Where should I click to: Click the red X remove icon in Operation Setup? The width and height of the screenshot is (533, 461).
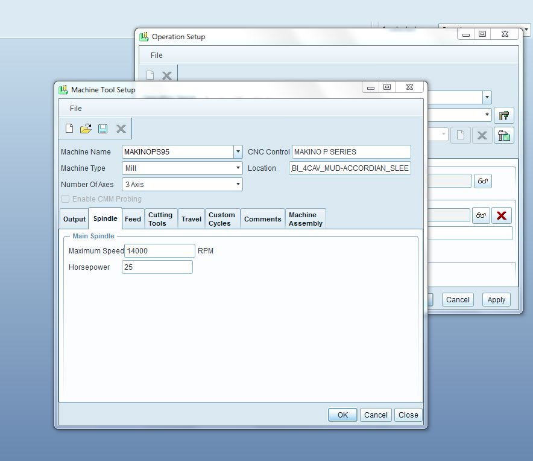pyautogui.click(x=502, y=215)
